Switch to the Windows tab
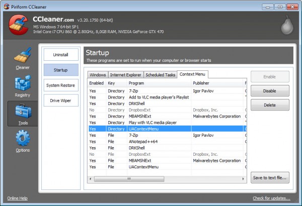Image resolution: width=302 pixels, height=206 pixels. point(98,75)
